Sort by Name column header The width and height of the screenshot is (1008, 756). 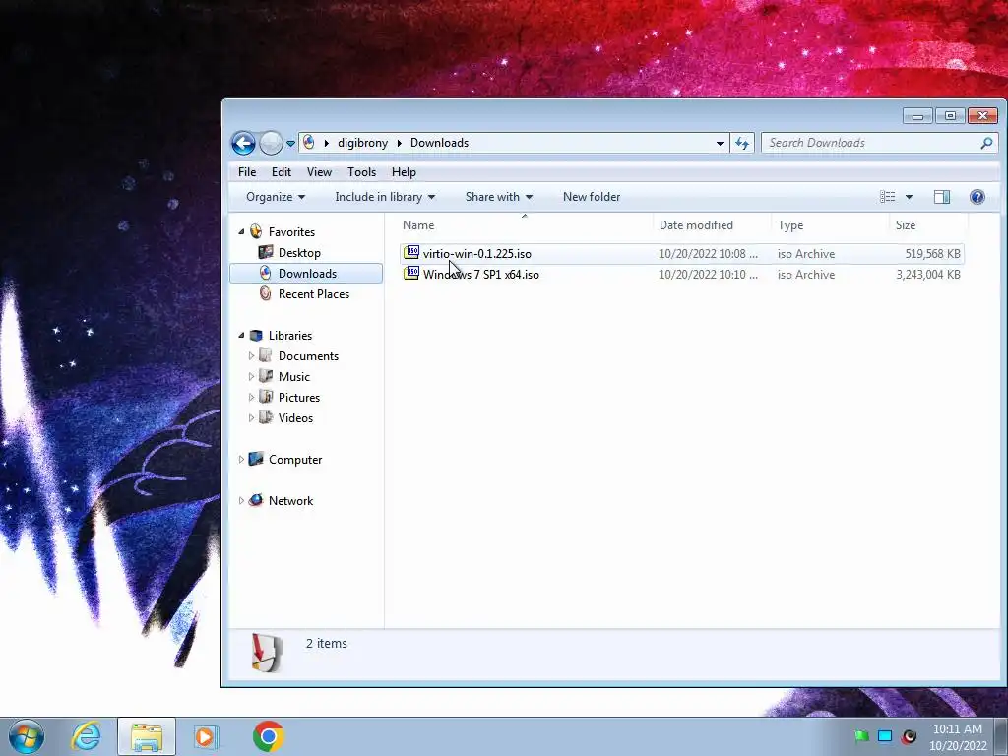(x=525, y=225)
